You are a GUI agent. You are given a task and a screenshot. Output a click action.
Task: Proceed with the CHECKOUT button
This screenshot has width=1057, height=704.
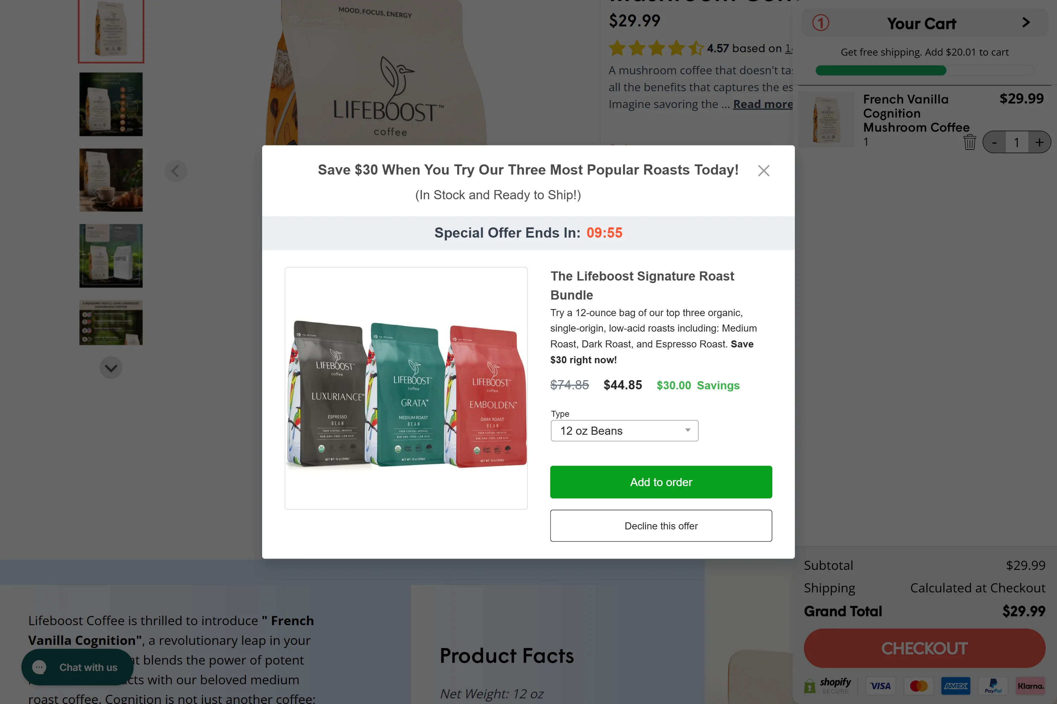pyautogui.click(x=924, y=648)
